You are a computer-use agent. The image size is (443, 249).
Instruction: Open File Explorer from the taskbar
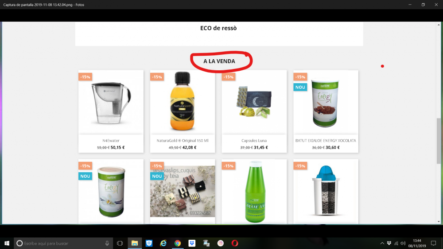pyautogui.click(x=135, y=243)
